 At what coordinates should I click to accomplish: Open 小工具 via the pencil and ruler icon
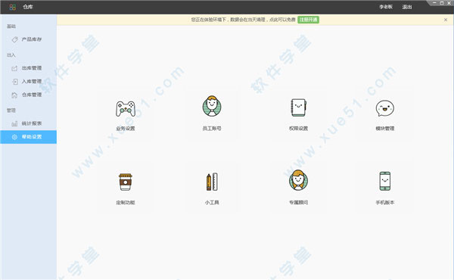[212, 182]
